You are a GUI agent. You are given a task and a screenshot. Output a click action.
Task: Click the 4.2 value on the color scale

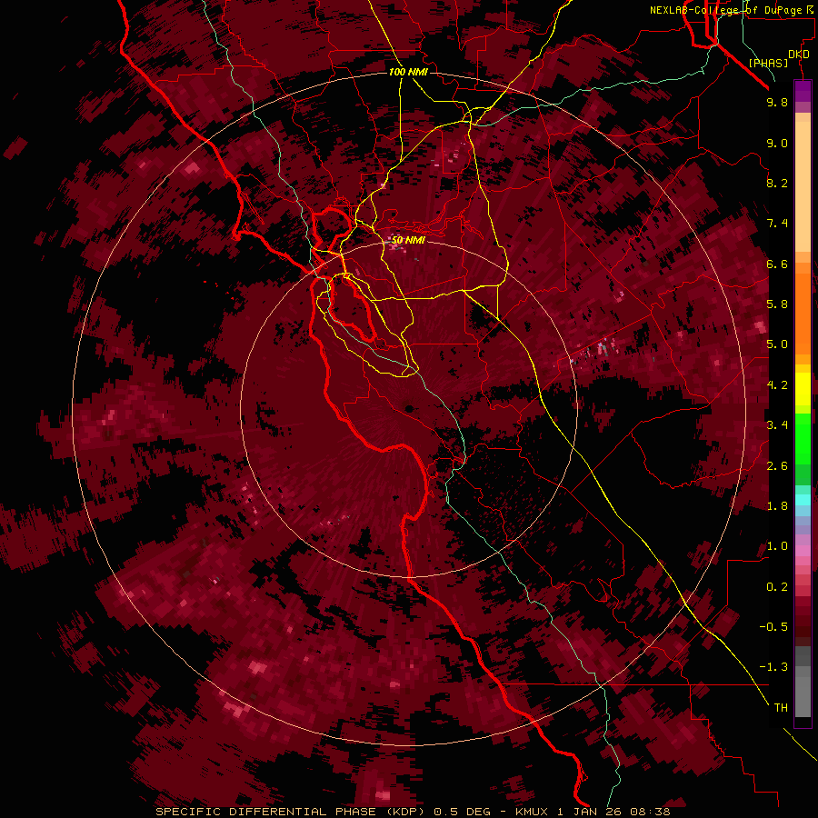777,385
